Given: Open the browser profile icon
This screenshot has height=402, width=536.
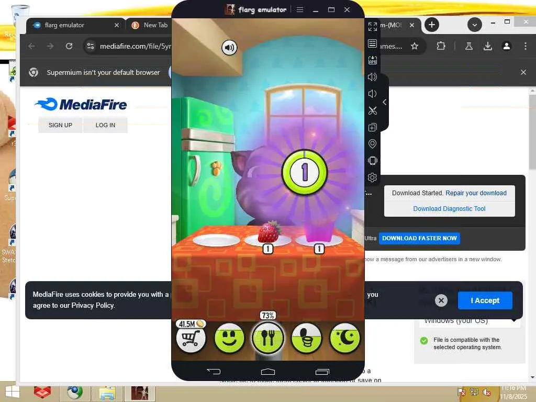Looking at the screenshot, I should [x=507, y=46].
